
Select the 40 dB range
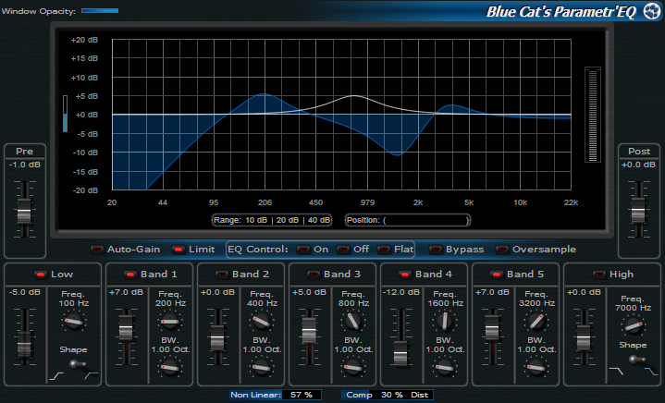point(319,220)
